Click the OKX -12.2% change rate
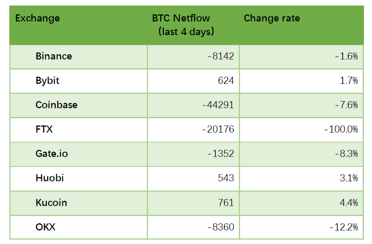The height and width of the screenshot is (244, 372). (344, 227)
